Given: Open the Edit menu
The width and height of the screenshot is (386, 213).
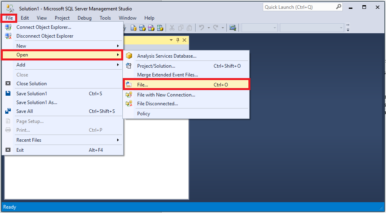Looking at the screenshot, I should [x=25, y=18].
